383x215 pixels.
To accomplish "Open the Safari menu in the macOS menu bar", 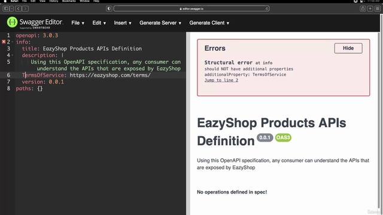I will tap(14, 1).
